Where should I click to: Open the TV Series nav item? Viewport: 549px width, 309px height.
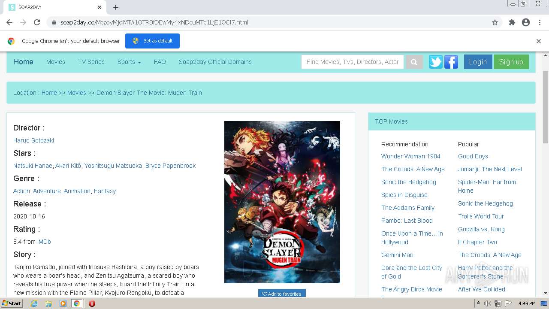point(91,62)
